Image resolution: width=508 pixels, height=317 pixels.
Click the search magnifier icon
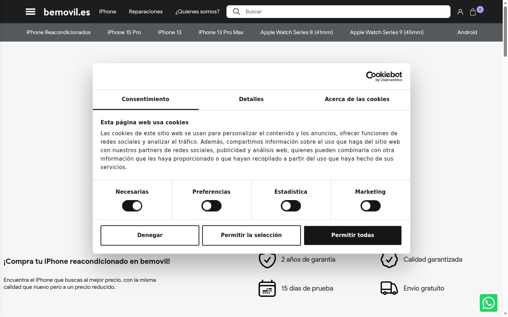[x=236, y=12]
